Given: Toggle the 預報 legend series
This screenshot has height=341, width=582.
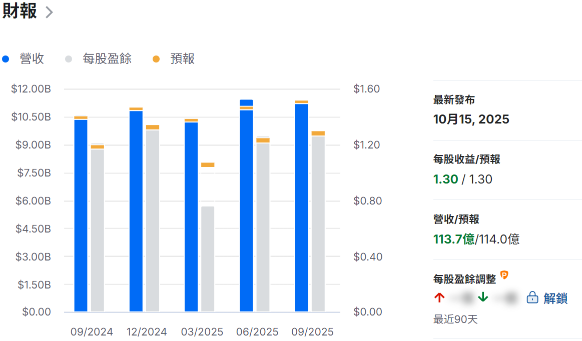Looking at the screenshot, I should [182, 59].
